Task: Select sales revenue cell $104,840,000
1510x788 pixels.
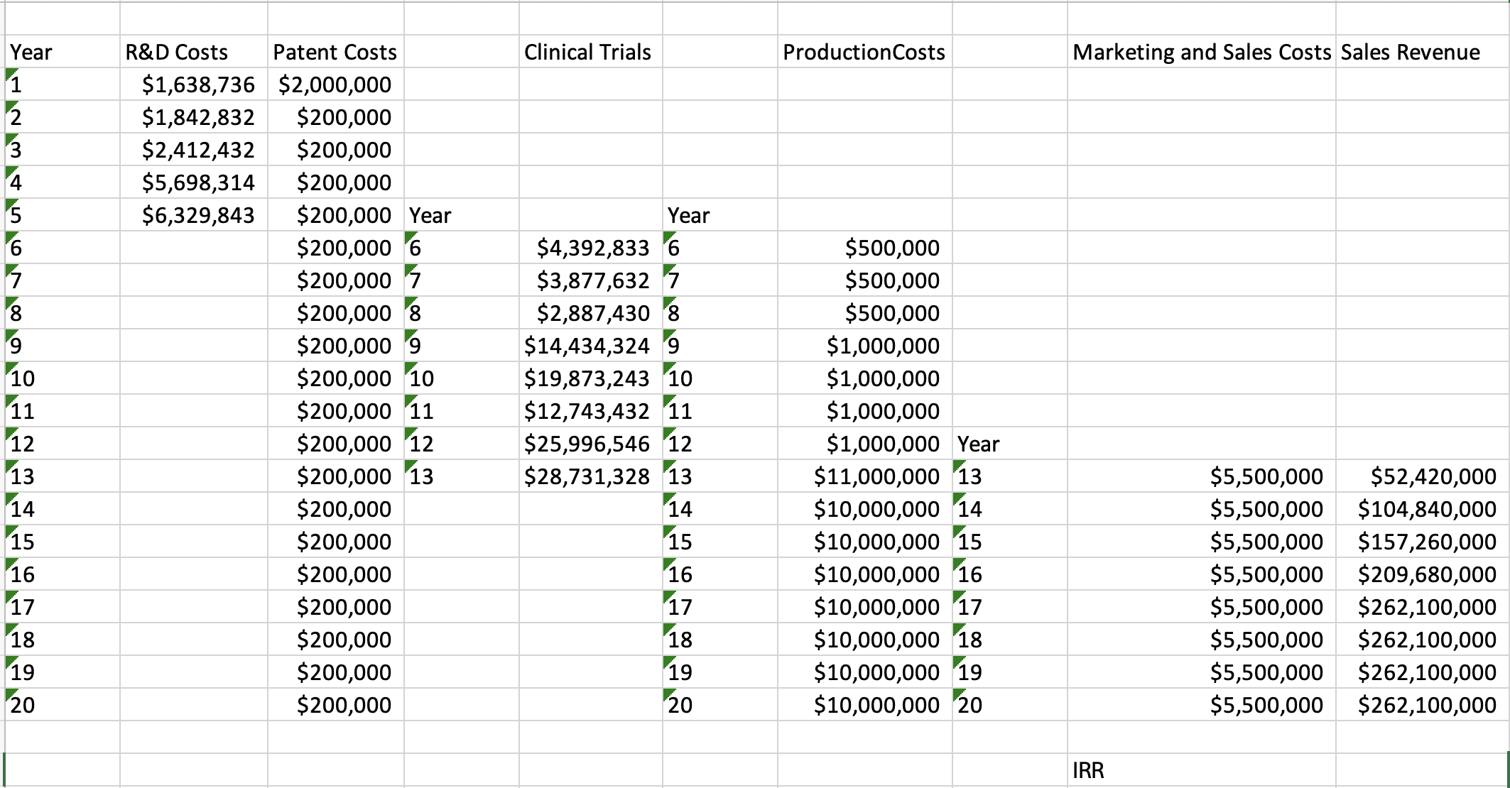Action: pyautogui.click(x=1423, y=509)
